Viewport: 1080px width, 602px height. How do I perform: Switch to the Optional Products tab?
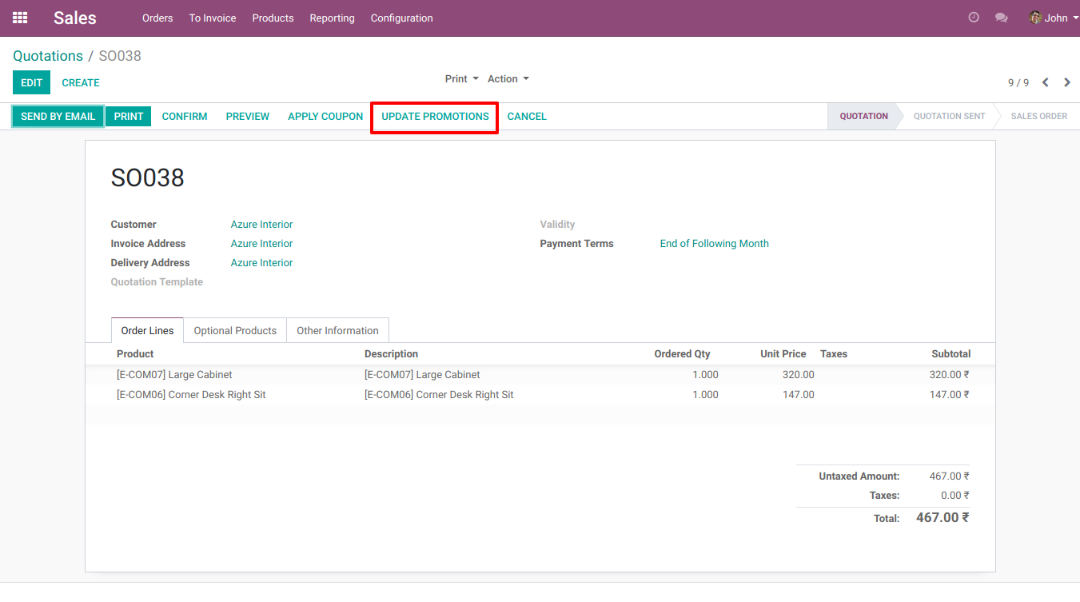point(235,330)
